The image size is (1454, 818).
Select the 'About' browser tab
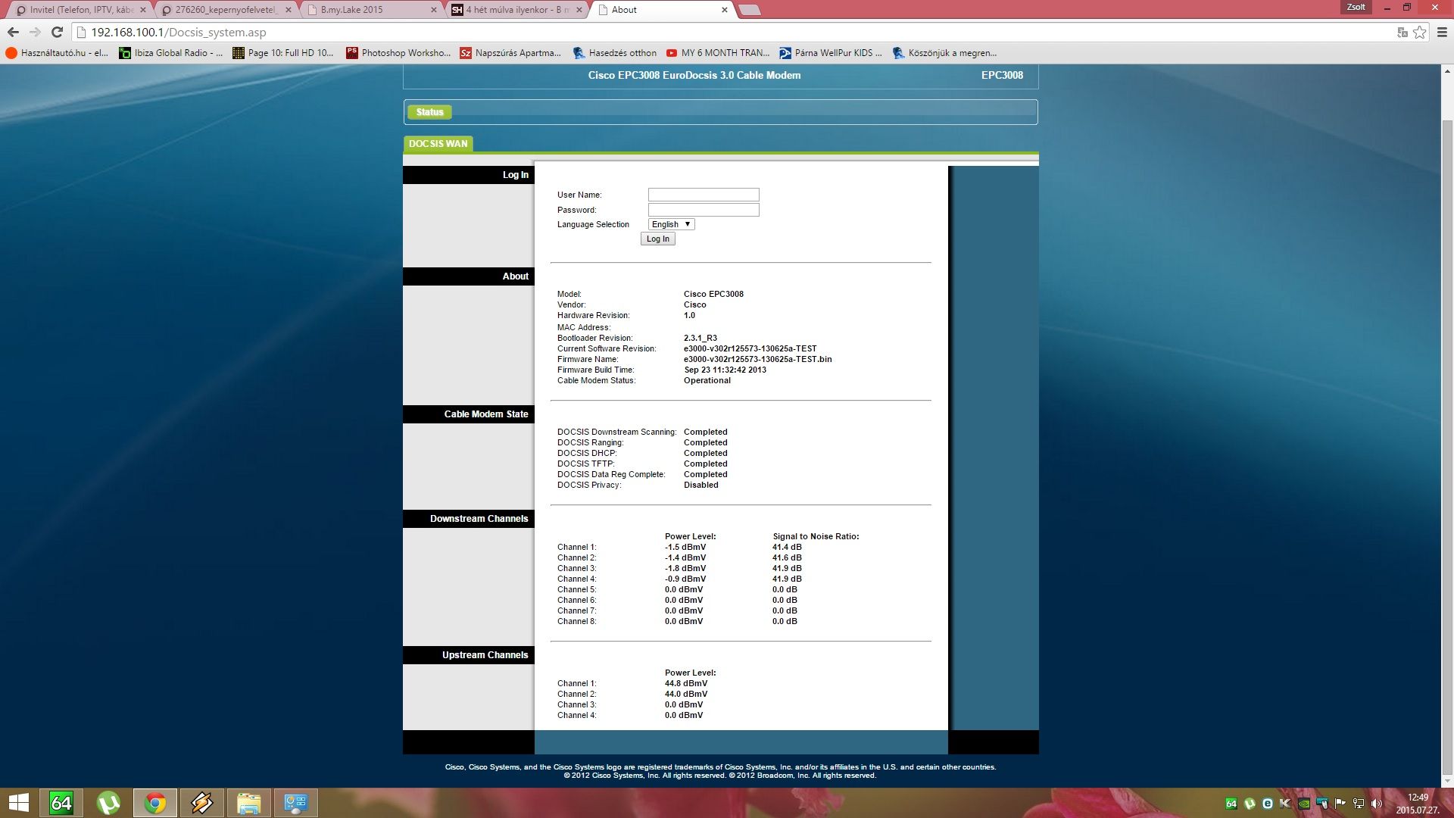click(661, 10)
